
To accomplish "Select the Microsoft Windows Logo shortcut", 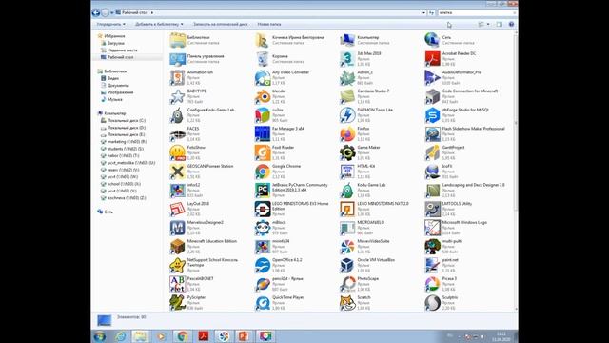I will point(456,228).
